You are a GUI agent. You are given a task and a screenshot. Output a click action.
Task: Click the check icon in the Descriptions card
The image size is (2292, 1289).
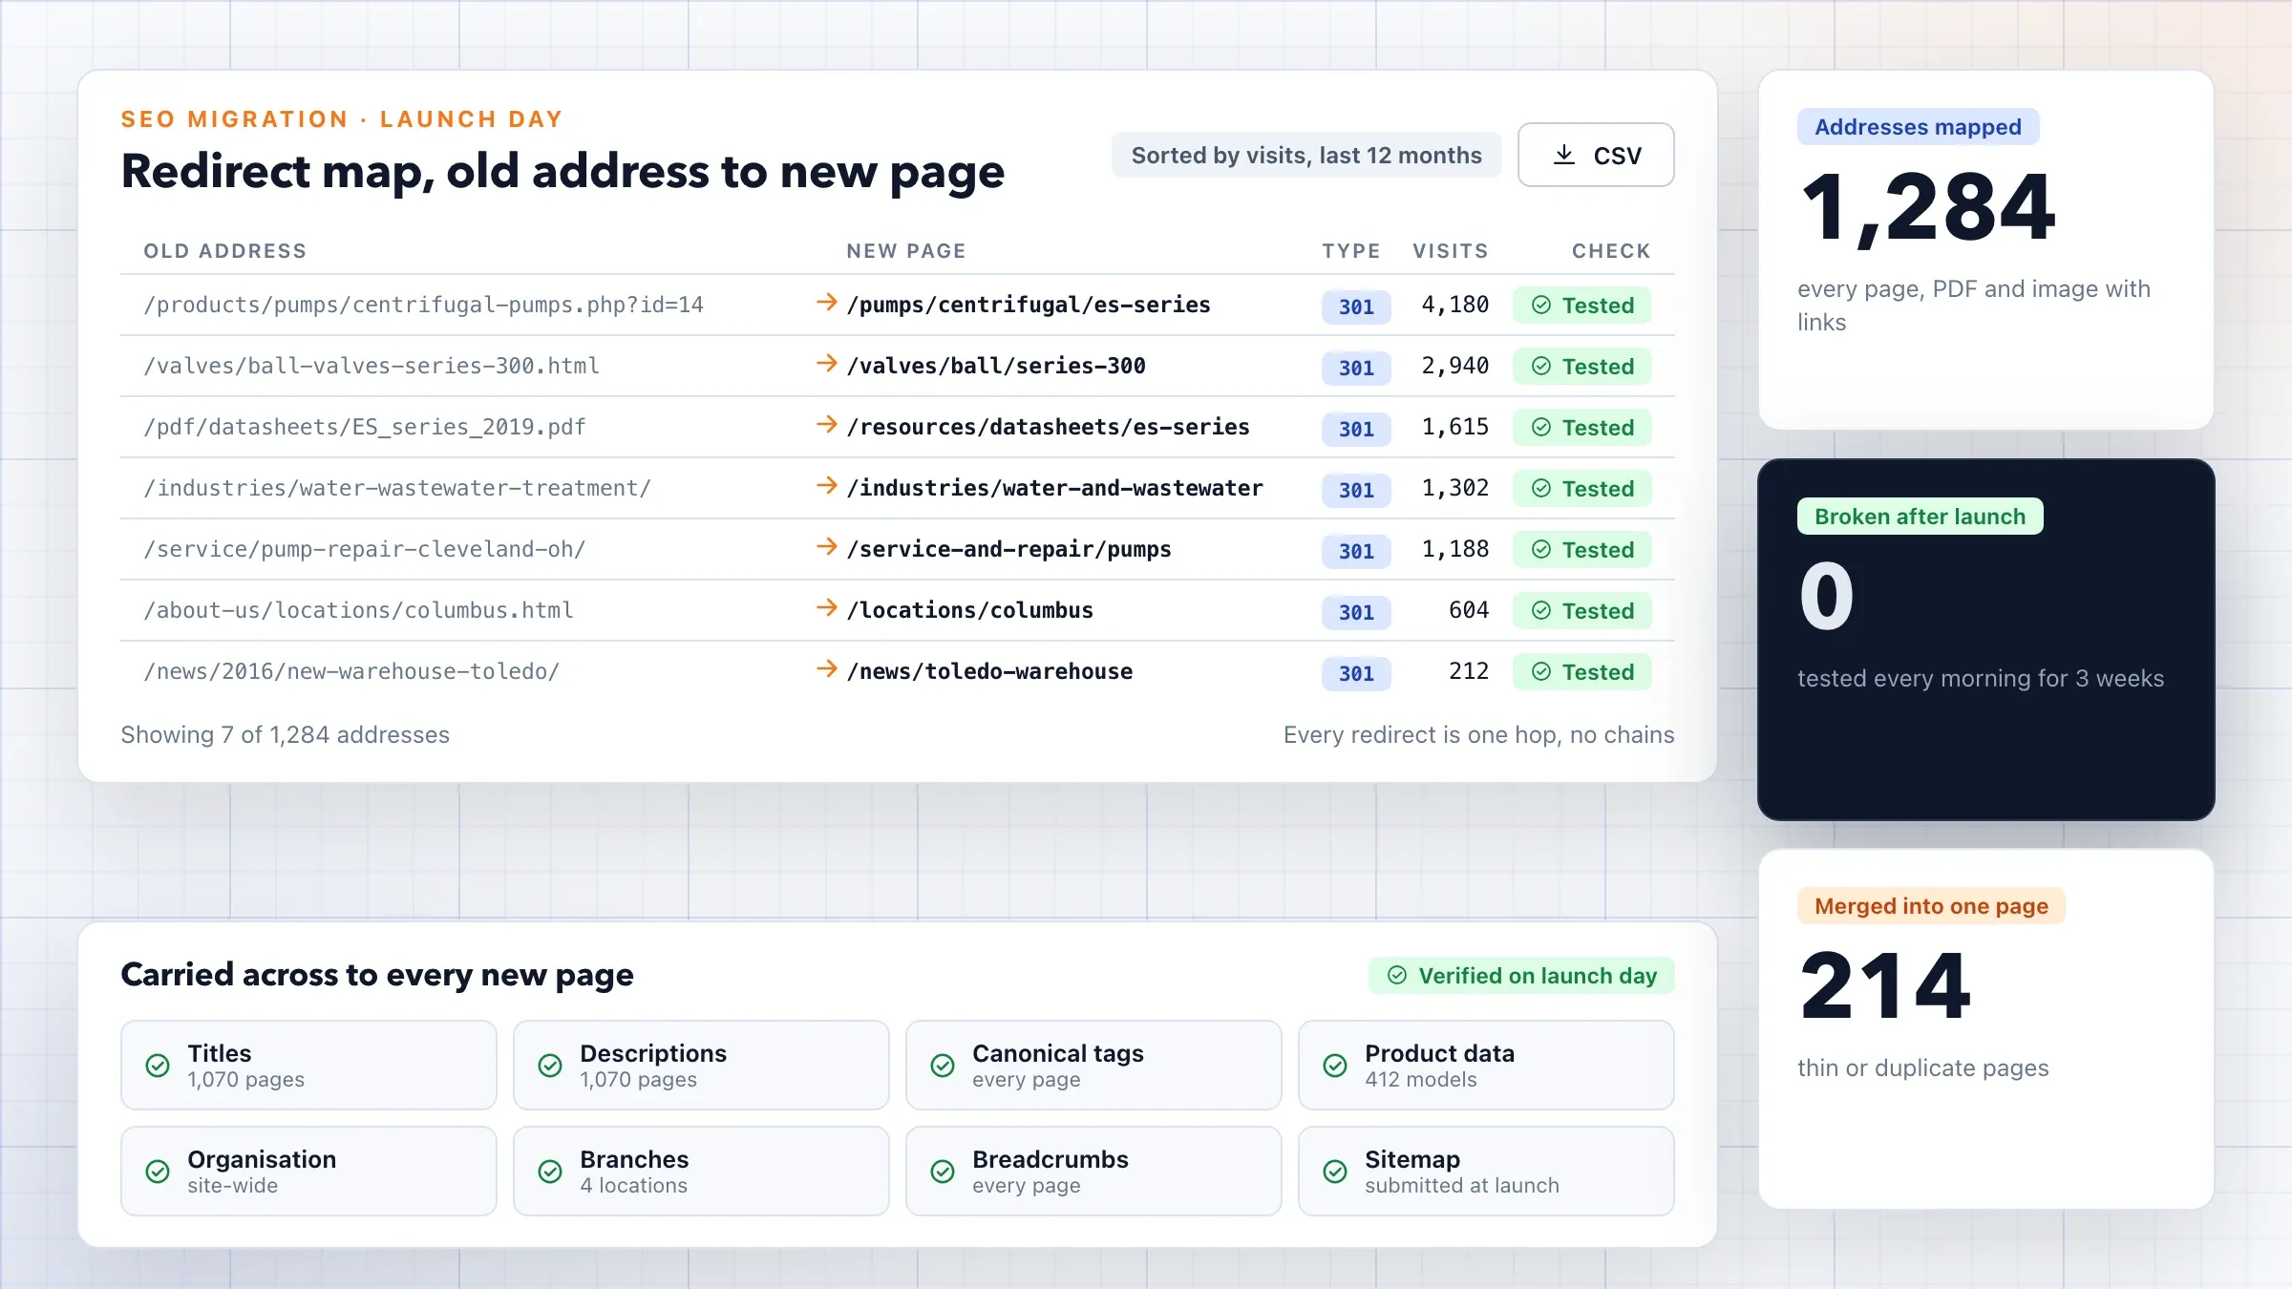tap(550, 1066)
